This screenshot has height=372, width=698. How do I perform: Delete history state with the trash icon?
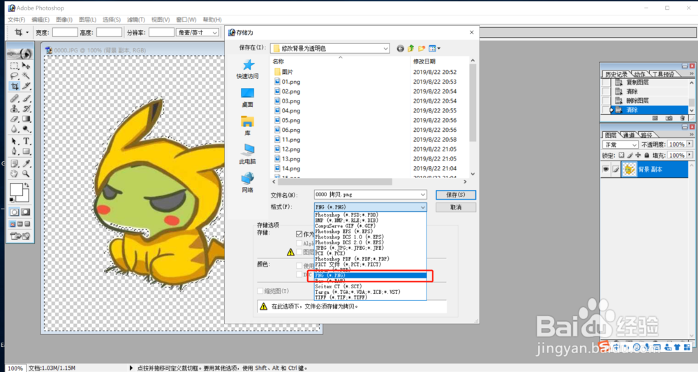[682, 119]
